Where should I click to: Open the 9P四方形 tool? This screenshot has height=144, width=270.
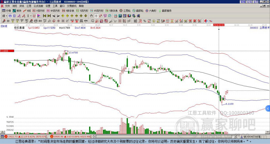(x=53, y=11)
